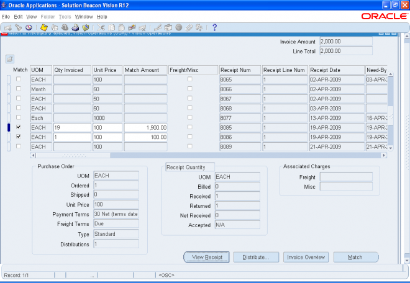Check Match box for receipt 8077
410x283 pixels.
[x=19, y=117]
